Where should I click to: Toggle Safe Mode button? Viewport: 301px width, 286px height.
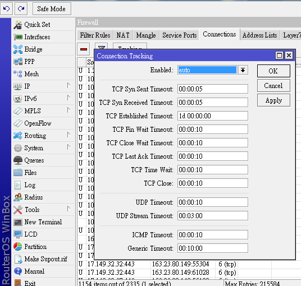coord(52,8)
